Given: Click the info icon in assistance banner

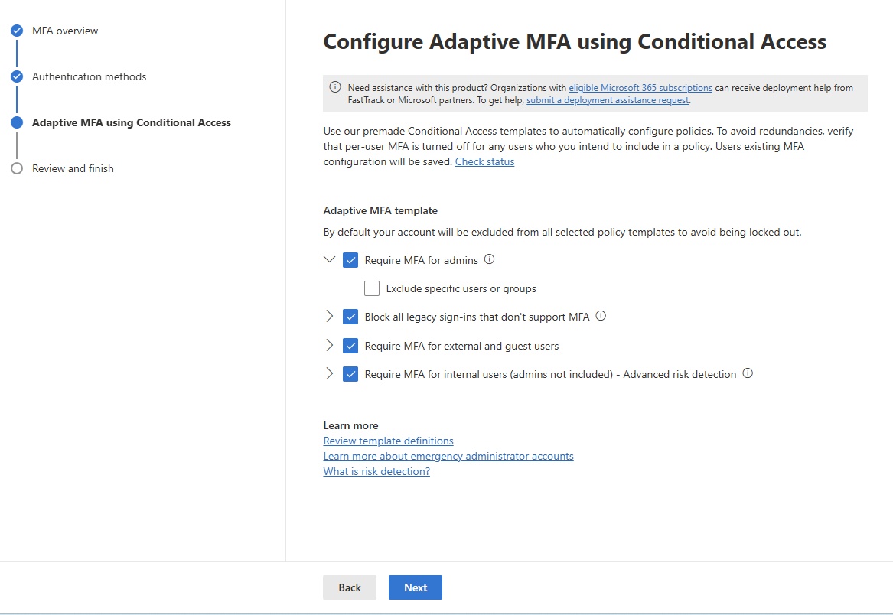Looking at the screenshot, I should pyautogui.click(x=335, y=87).
